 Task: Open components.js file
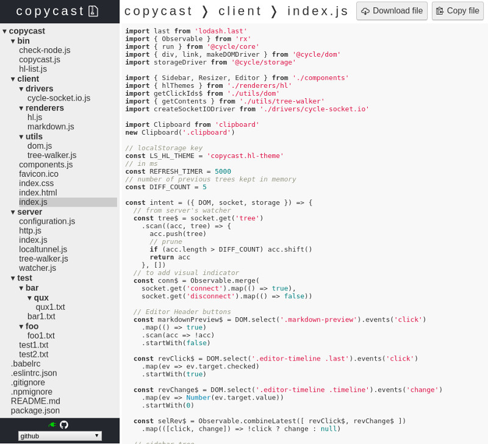tap(46, 165)
